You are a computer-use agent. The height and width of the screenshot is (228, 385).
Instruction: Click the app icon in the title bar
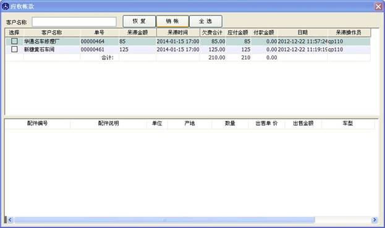5,6
